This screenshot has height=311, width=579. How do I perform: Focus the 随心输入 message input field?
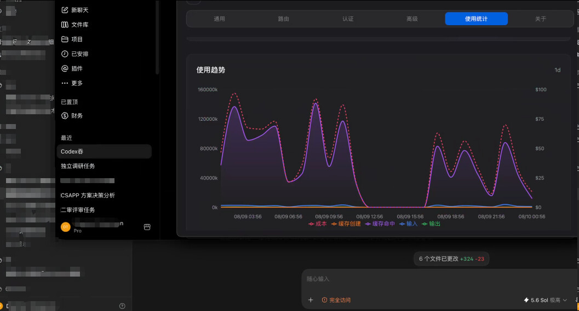(439, 279)
